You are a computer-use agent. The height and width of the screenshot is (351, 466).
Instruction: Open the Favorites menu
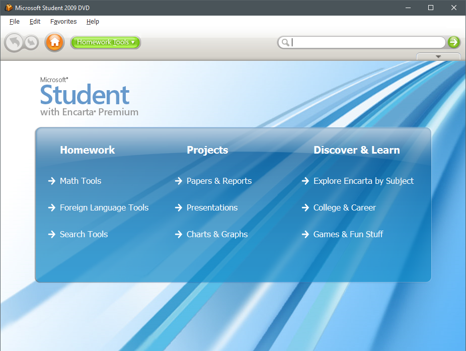[63, 22]
